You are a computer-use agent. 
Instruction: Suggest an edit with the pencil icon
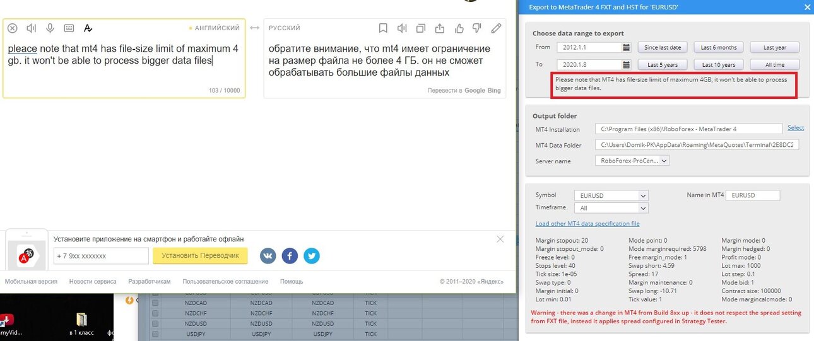click(x=497, y=28)
